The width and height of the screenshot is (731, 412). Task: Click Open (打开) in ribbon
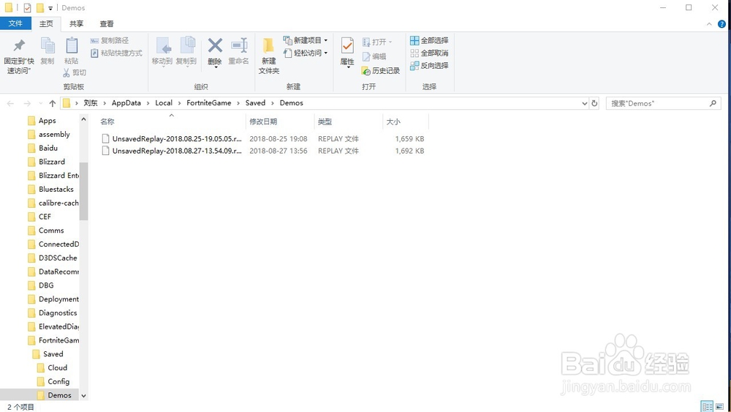point(376,42)
